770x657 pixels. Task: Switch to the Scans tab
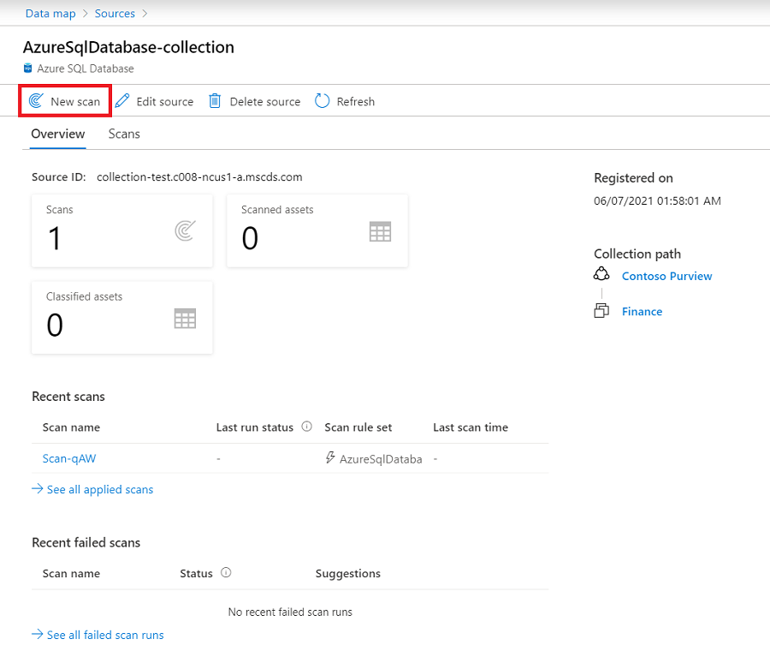(x=124, y=134)
